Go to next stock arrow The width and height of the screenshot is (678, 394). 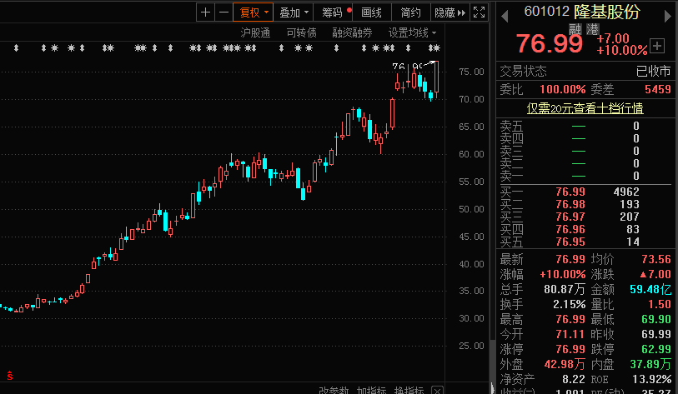667,17
